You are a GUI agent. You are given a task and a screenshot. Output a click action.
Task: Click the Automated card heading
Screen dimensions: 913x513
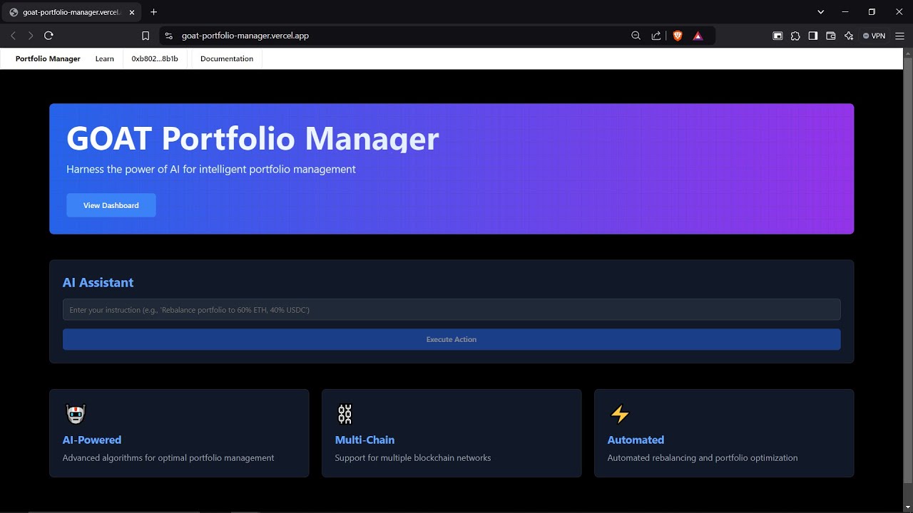click(636, 440)
